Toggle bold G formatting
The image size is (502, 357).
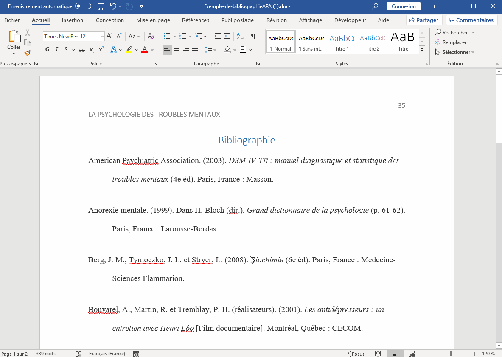[48, 50]
